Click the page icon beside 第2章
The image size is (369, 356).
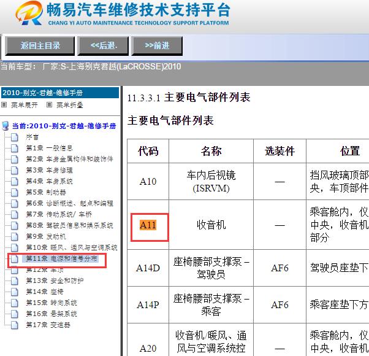pyautogui.click(x=15, y=159)
